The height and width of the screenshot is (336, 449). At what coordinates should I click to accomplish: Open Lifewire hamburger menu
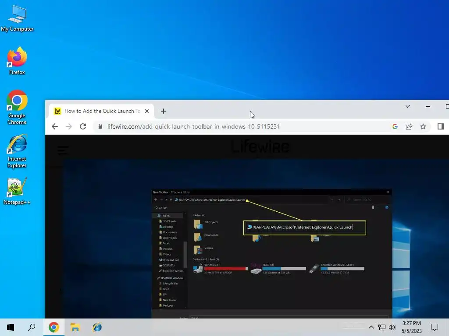coord(63,150)
